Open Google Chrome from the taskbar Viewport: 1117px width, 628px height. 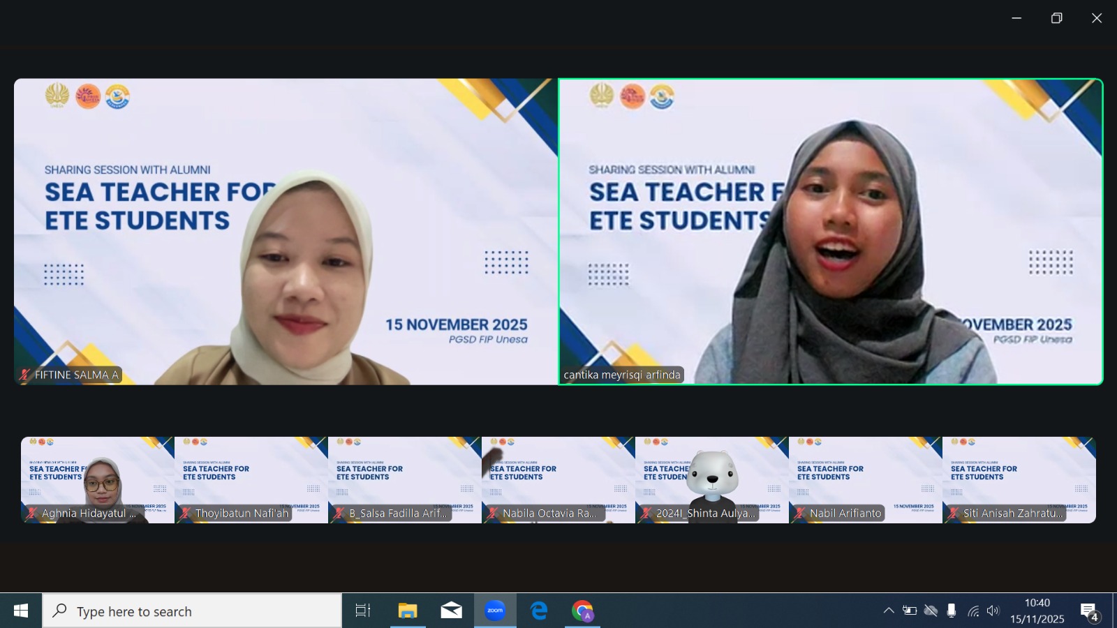[582, 611]
